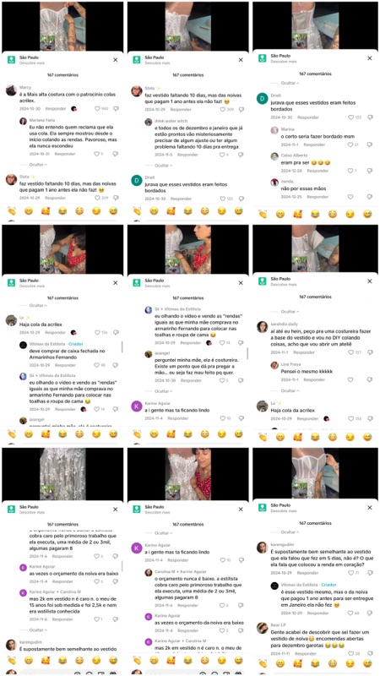Like Marina's reply about fazer bordado
380x676 pixels.
click(350, 144)
